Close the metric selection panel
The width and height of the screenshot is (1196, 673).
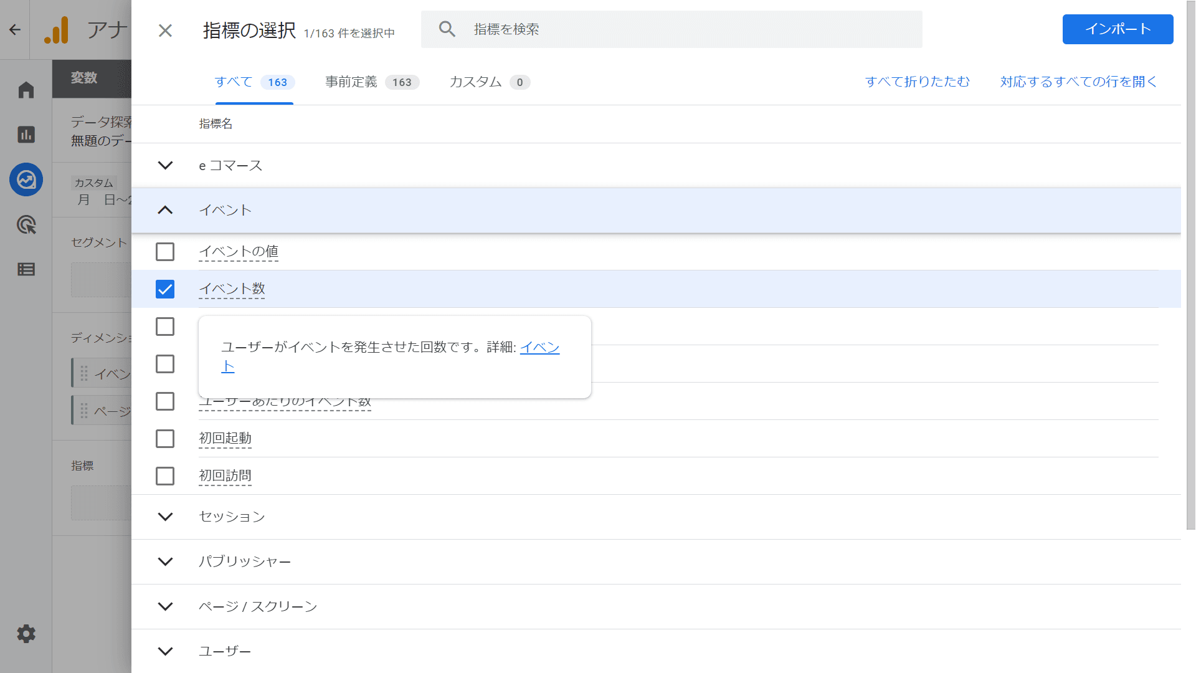pos(165,30)
